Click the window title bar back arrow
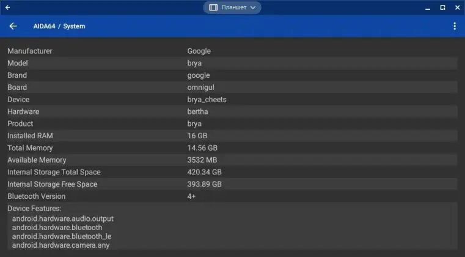This screenshot has height=257, width=465. [8, 7]
